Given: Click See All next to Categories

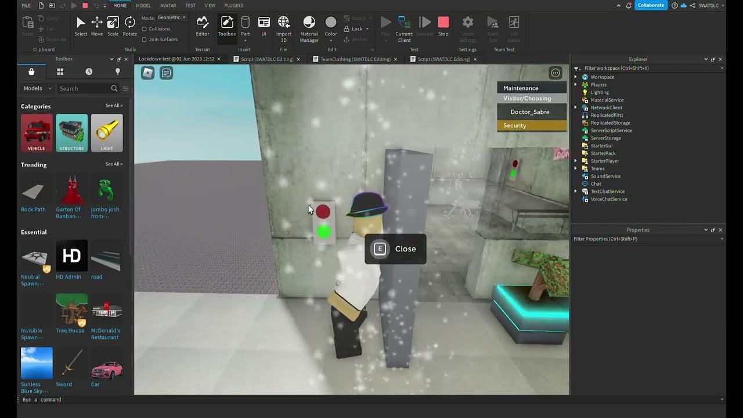Looking at the screenshot, I should pyautogui.click(x=114, y=106).
